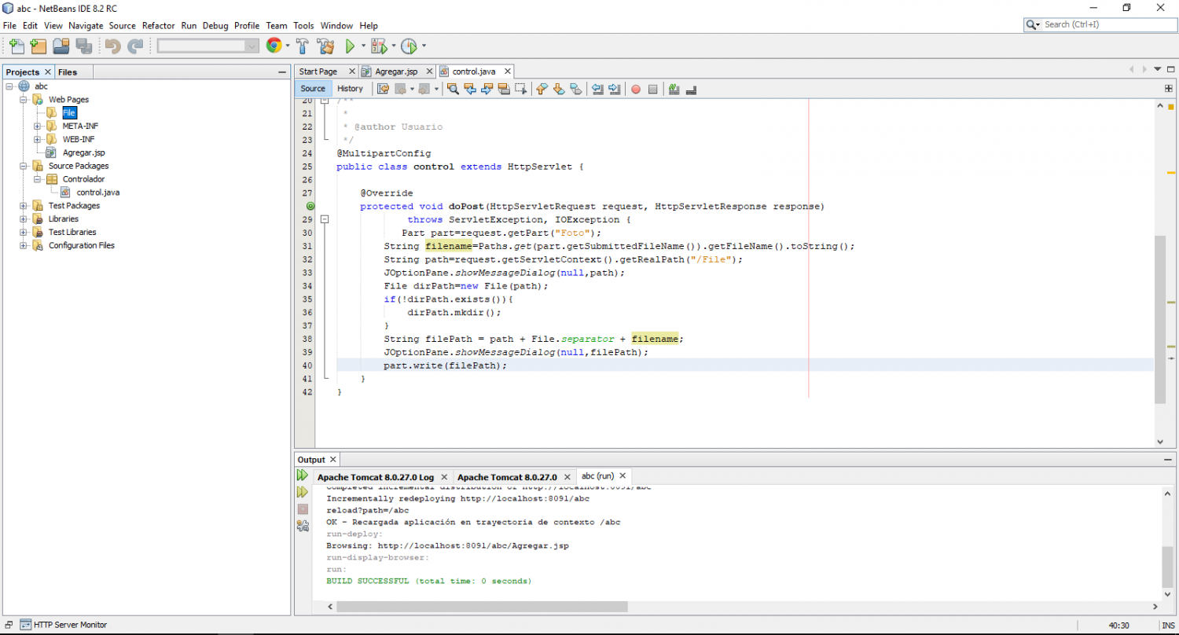Image resolution: width=1179 pixels, height=635 pixels.
Task: Click the Stop Macro Recording icon
Action: tap(652, 89)
